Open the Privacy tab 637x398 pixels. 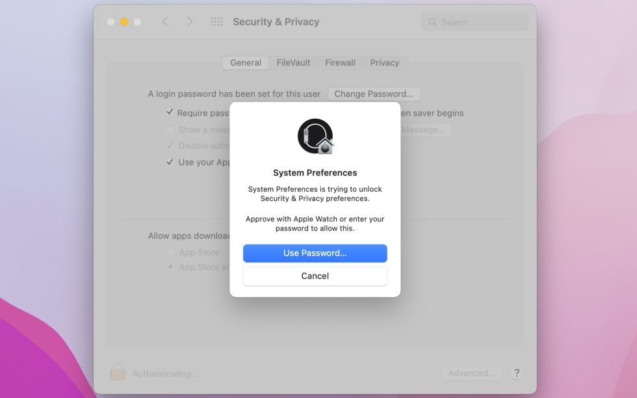[385, 62]
